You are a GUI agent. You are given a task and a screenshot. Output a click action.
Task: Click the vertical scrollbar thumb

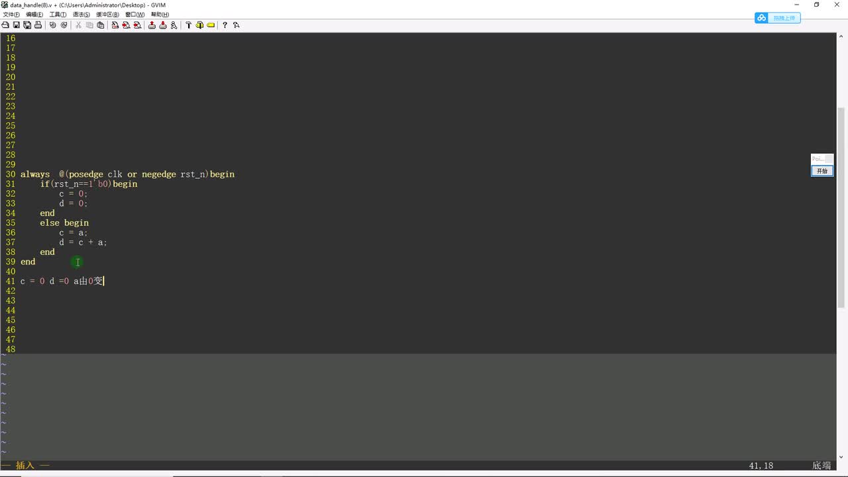[x=841, y=207]
